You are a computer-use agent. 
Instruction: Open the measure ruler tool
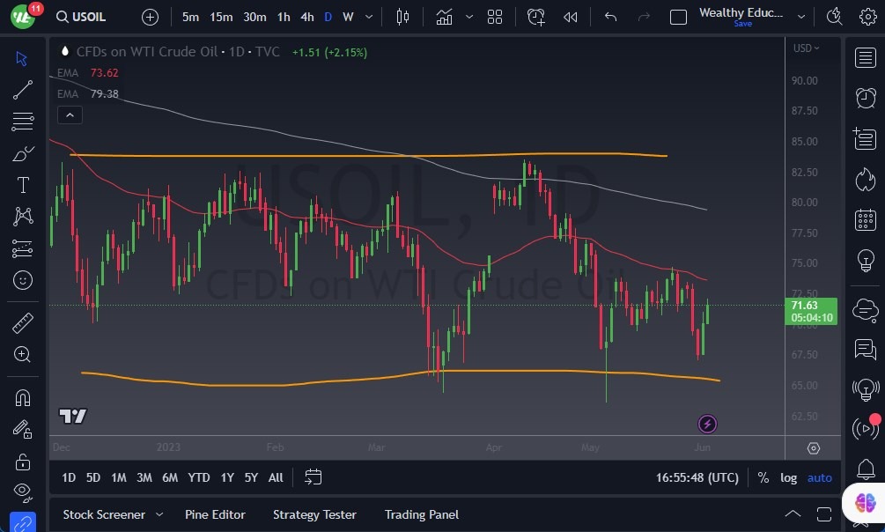point(23,323)
